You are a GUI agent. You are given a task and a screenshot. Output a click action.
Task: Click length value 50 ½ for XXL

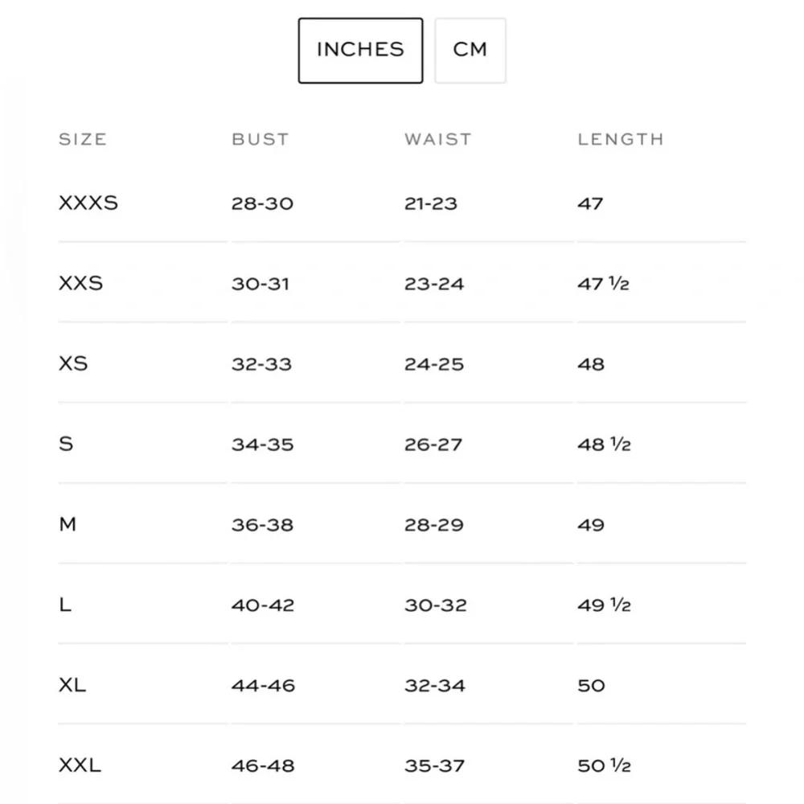[x=604, y=766]
